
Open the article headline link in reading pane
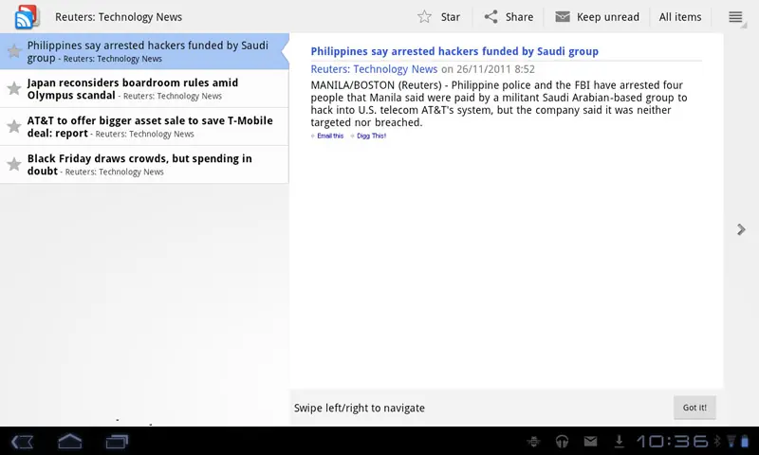454,51
